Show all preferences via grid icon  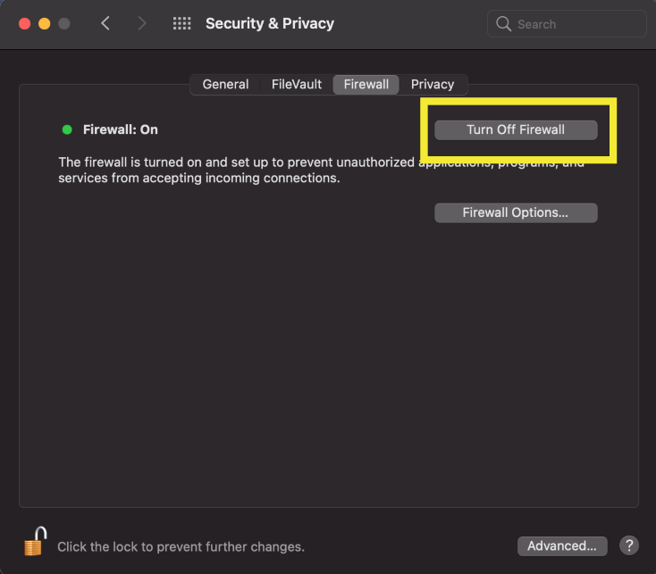(x=182, y=24)
